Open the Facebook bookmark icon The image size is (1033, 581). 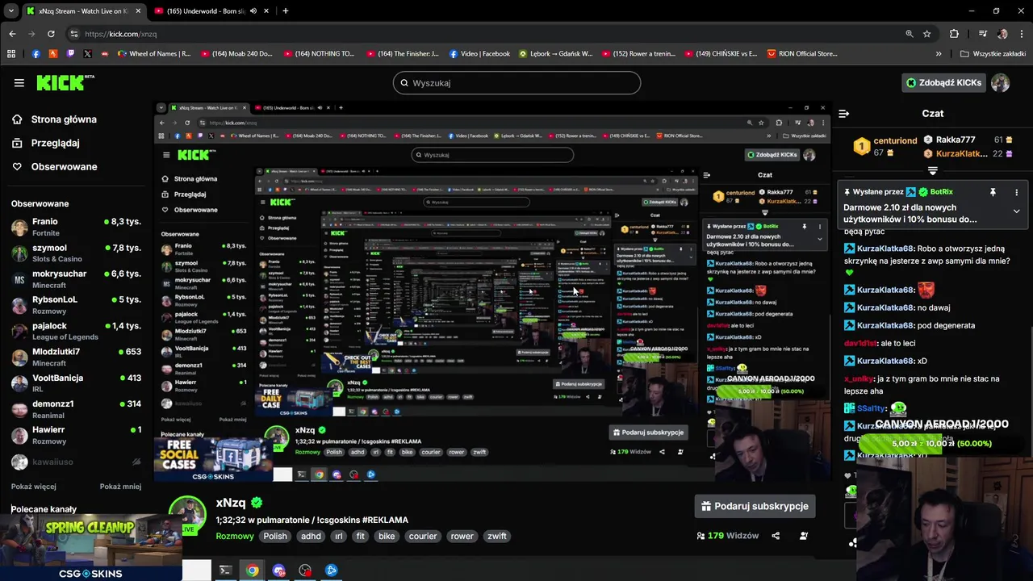tap(36, 54)
